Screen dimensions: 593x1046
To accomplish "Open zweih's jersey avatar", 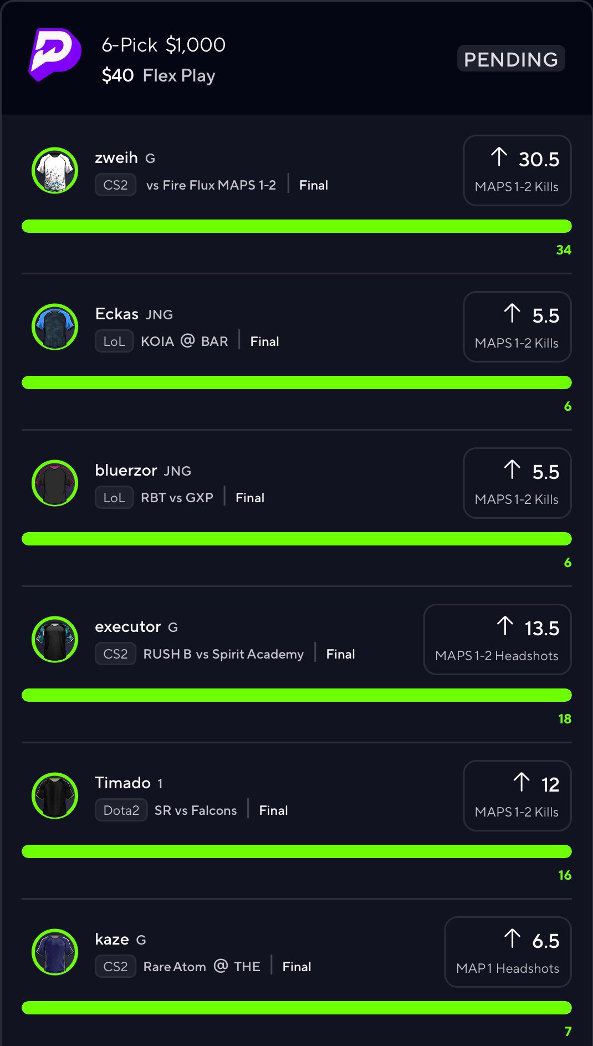I will [55, 171].
